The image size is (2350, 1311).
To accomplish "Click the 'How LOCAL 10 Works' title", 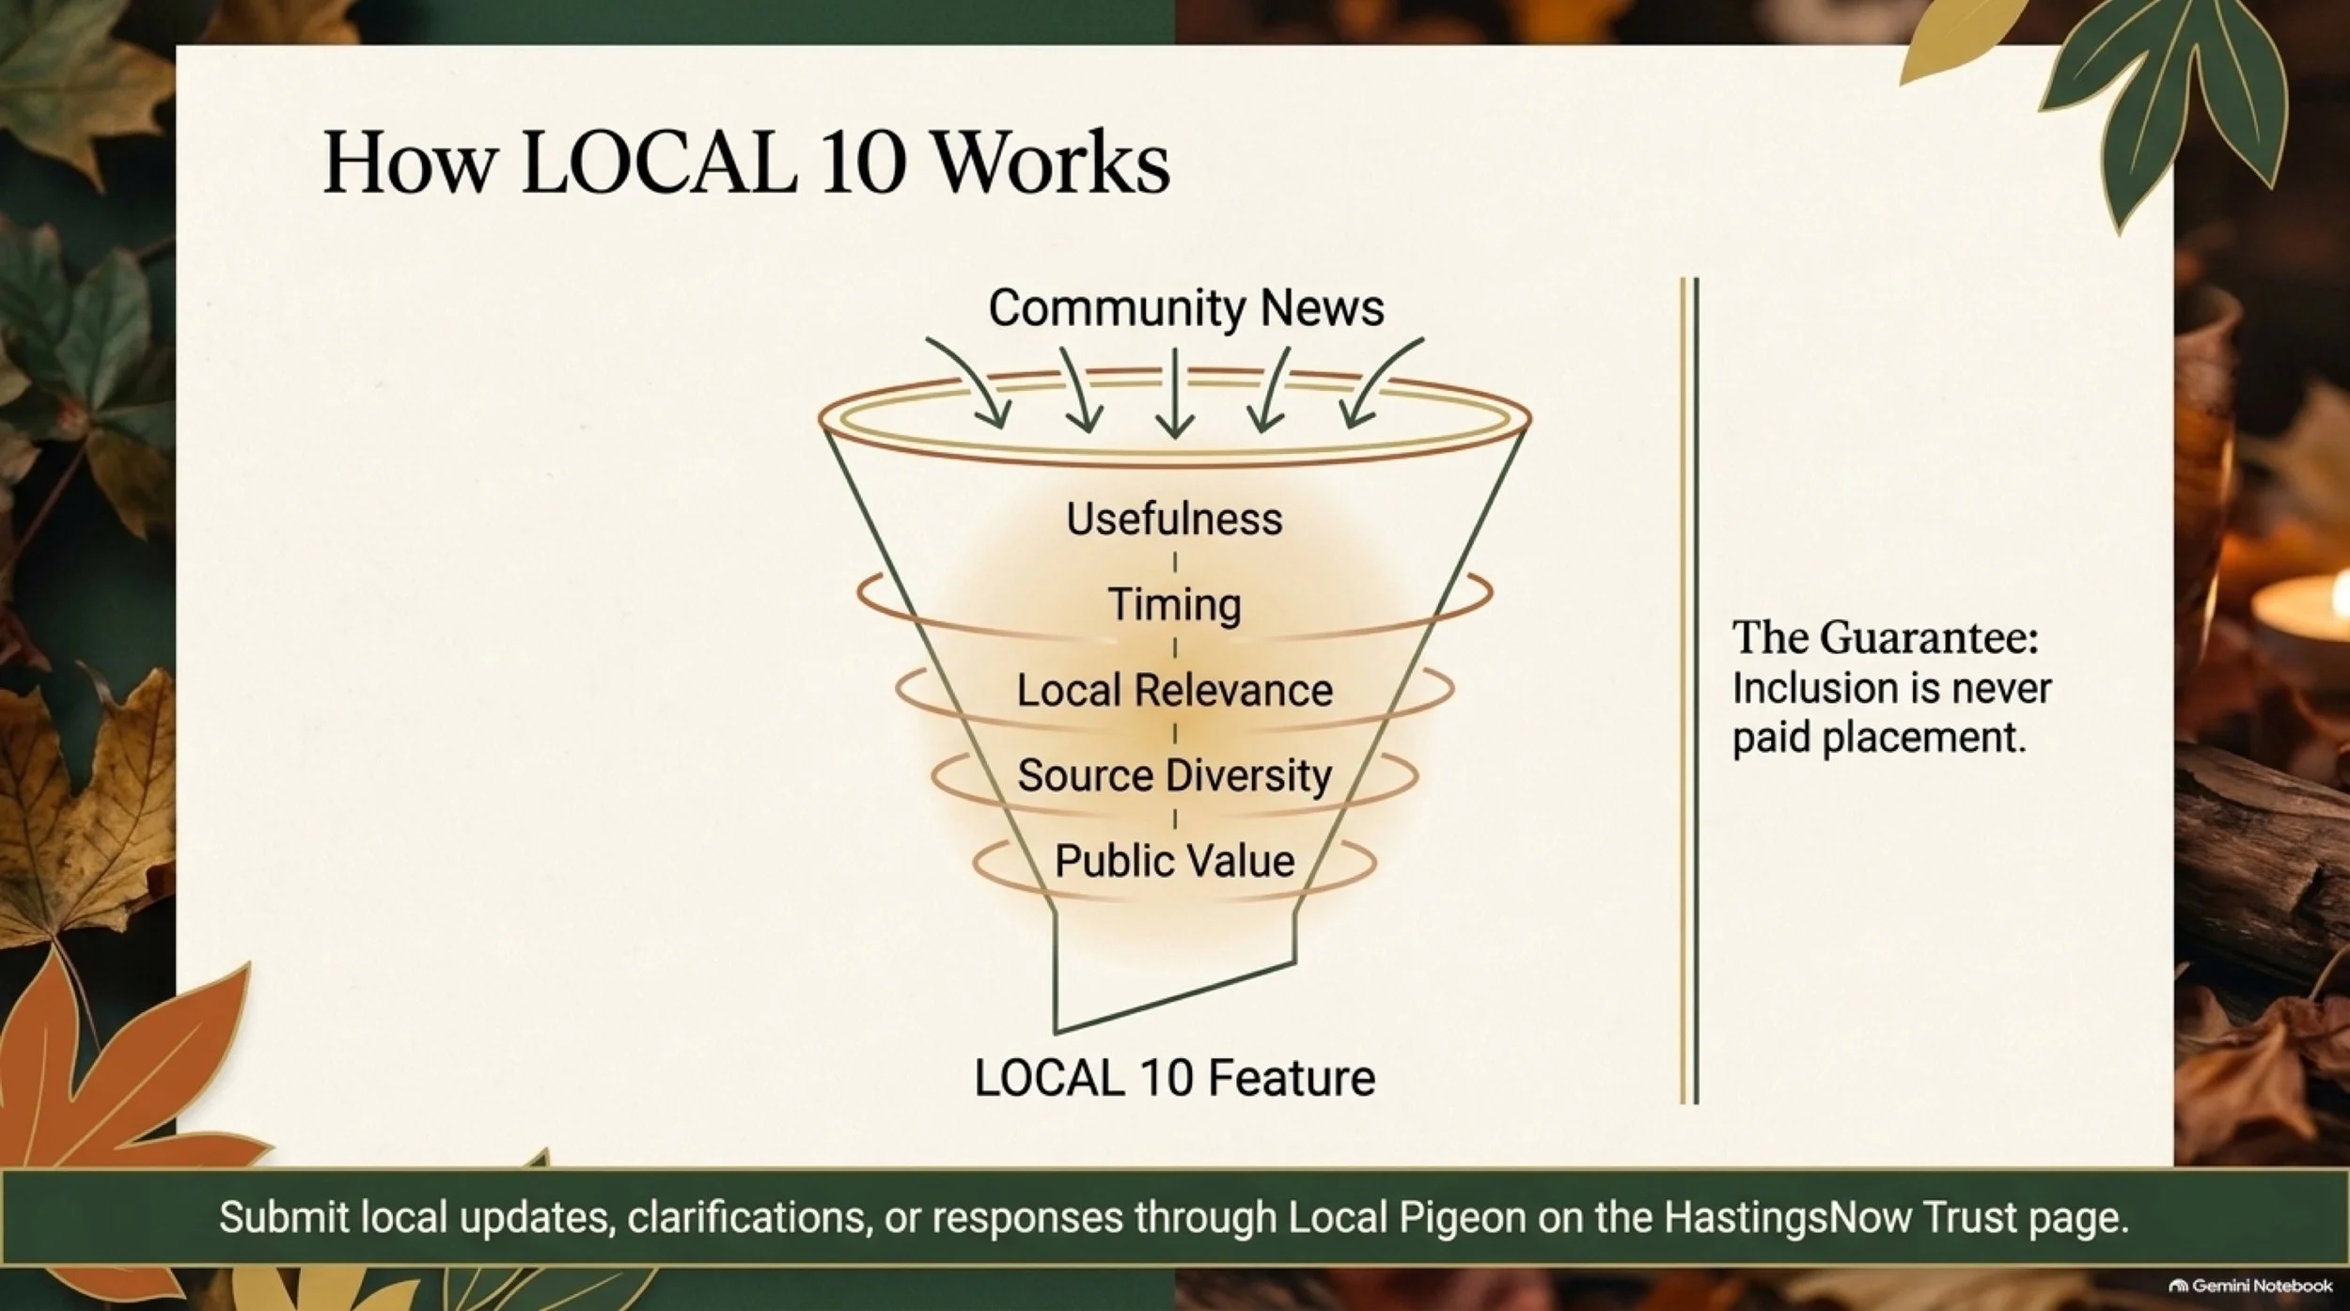I will pos(746,162).
